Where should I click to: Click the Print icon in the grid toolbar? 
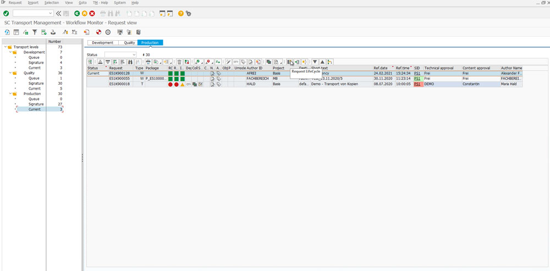[148, 62]
